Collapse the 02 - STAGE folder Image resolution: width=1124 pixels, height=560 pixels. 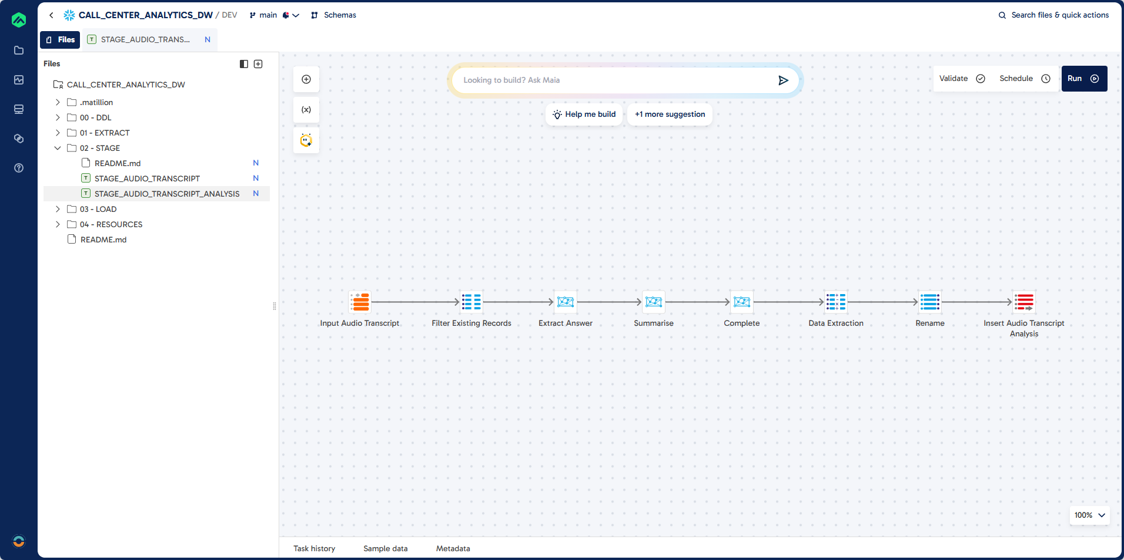tap(57, 148)
